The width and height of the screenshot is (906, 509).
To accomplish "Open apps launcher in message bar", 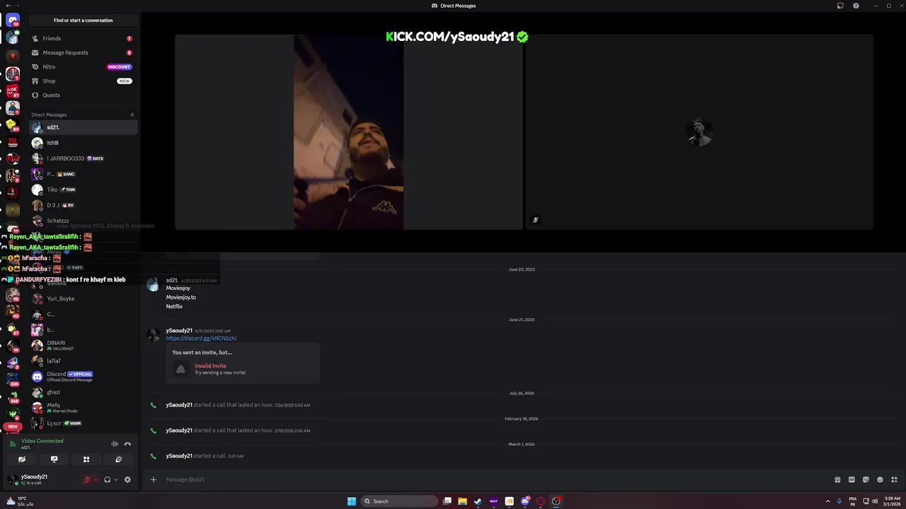I will click(x=894, y=479).
